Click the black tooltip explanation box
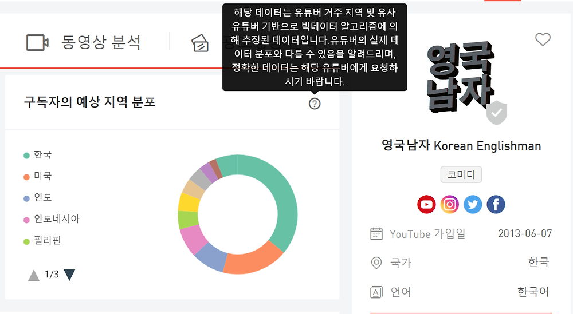573x314 pixels. (315, 47)
